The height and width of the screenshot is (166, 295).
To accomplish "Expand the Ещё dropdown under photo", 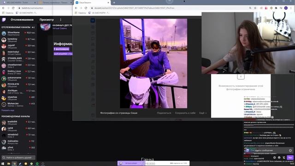I will [203, 113].
